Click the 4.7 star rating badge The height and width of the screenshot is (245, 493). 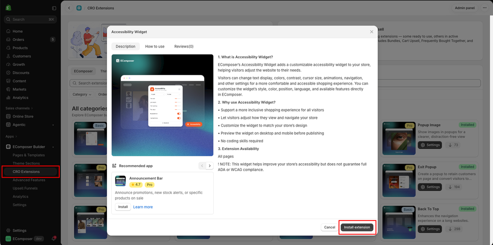pos(136,185)
